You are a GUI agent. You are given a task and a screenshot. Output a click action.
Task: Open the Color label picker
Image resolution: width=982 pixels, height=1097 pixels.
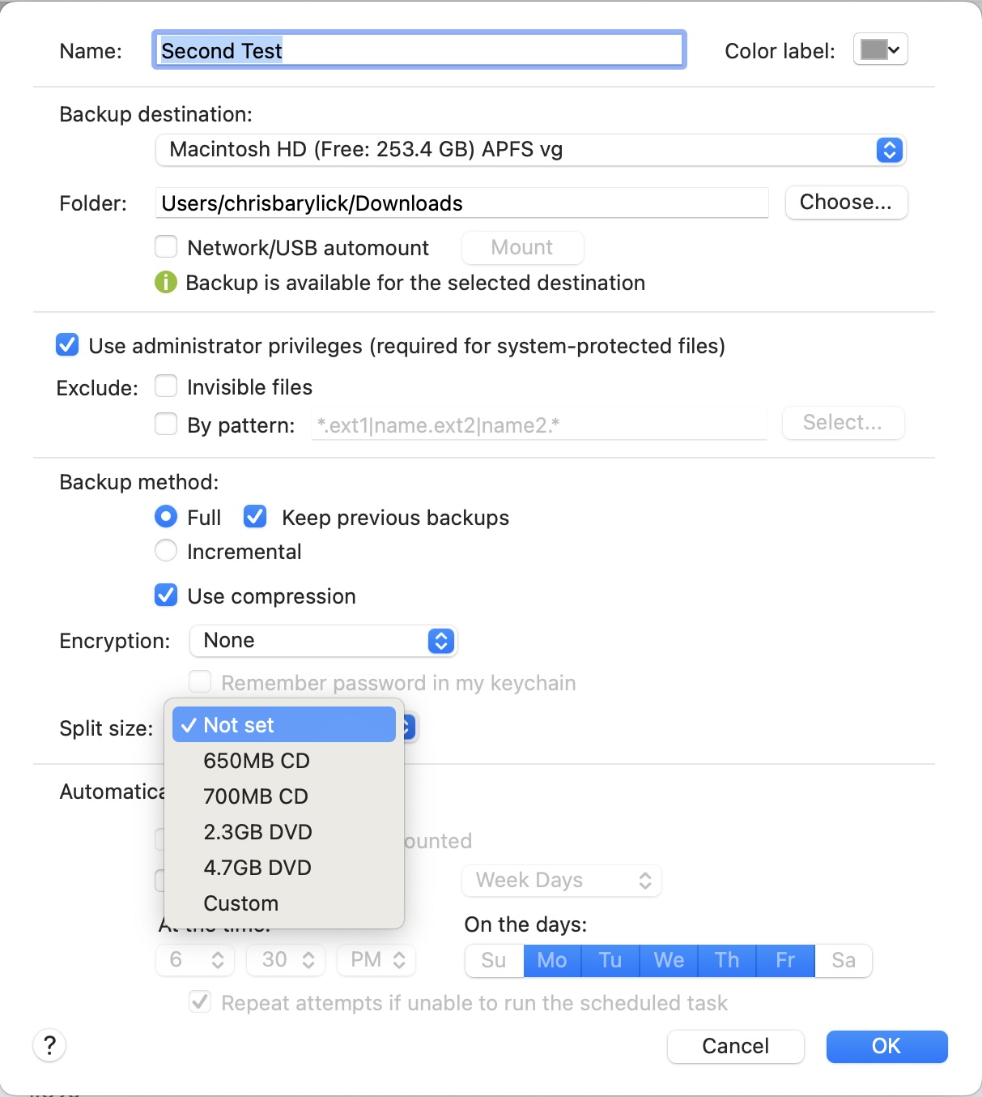(880, 49)
